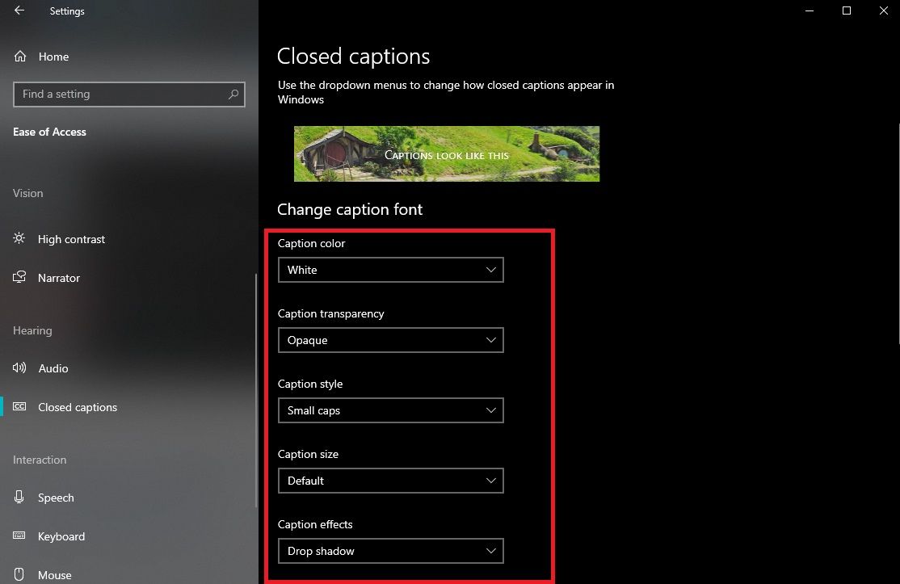The image size is (900, 584).
Task: Click the Closed captions CC icon
Action: pos(19,407)
